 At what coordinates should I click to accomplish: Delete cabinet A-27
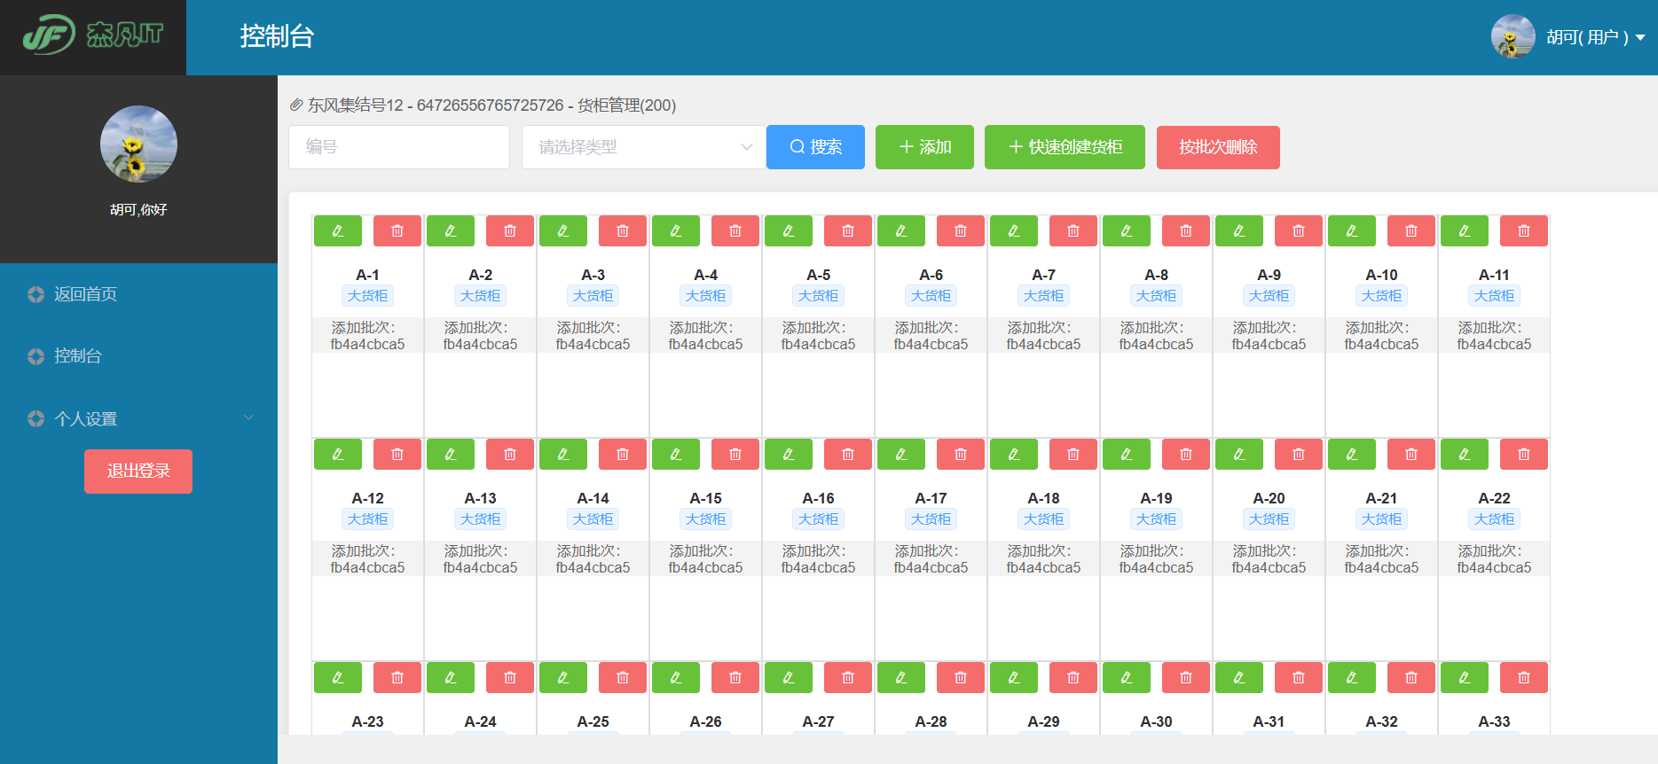[848, 677]
